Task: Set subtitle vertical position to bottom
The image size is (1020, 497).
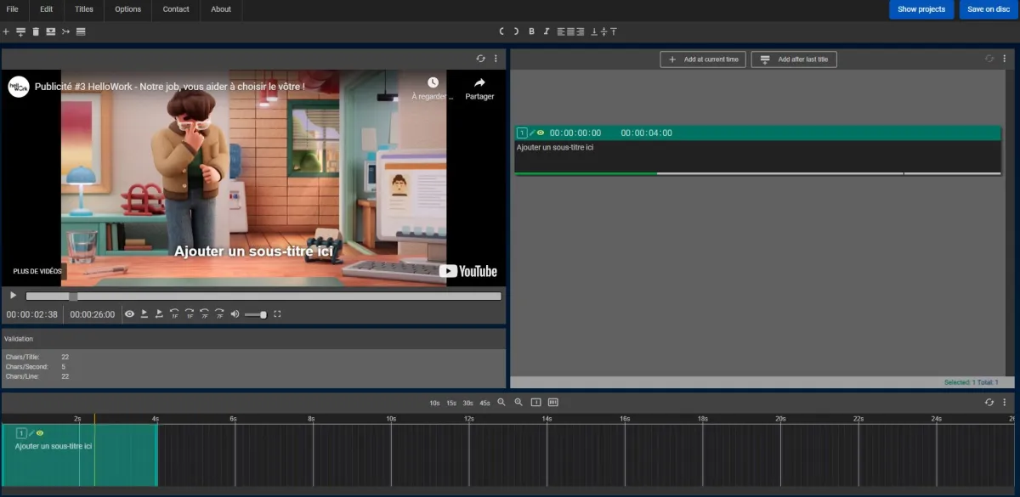Action: point(595,31)
